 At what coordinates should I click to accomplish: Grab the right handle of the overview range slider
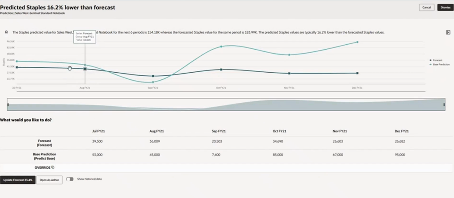point(444,105)
